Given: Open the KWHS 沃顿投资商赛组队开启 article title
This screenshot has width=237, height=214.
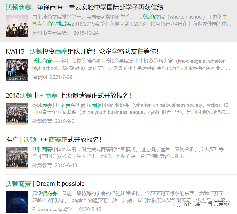Looking at the screenshot, I should point(82,51).
